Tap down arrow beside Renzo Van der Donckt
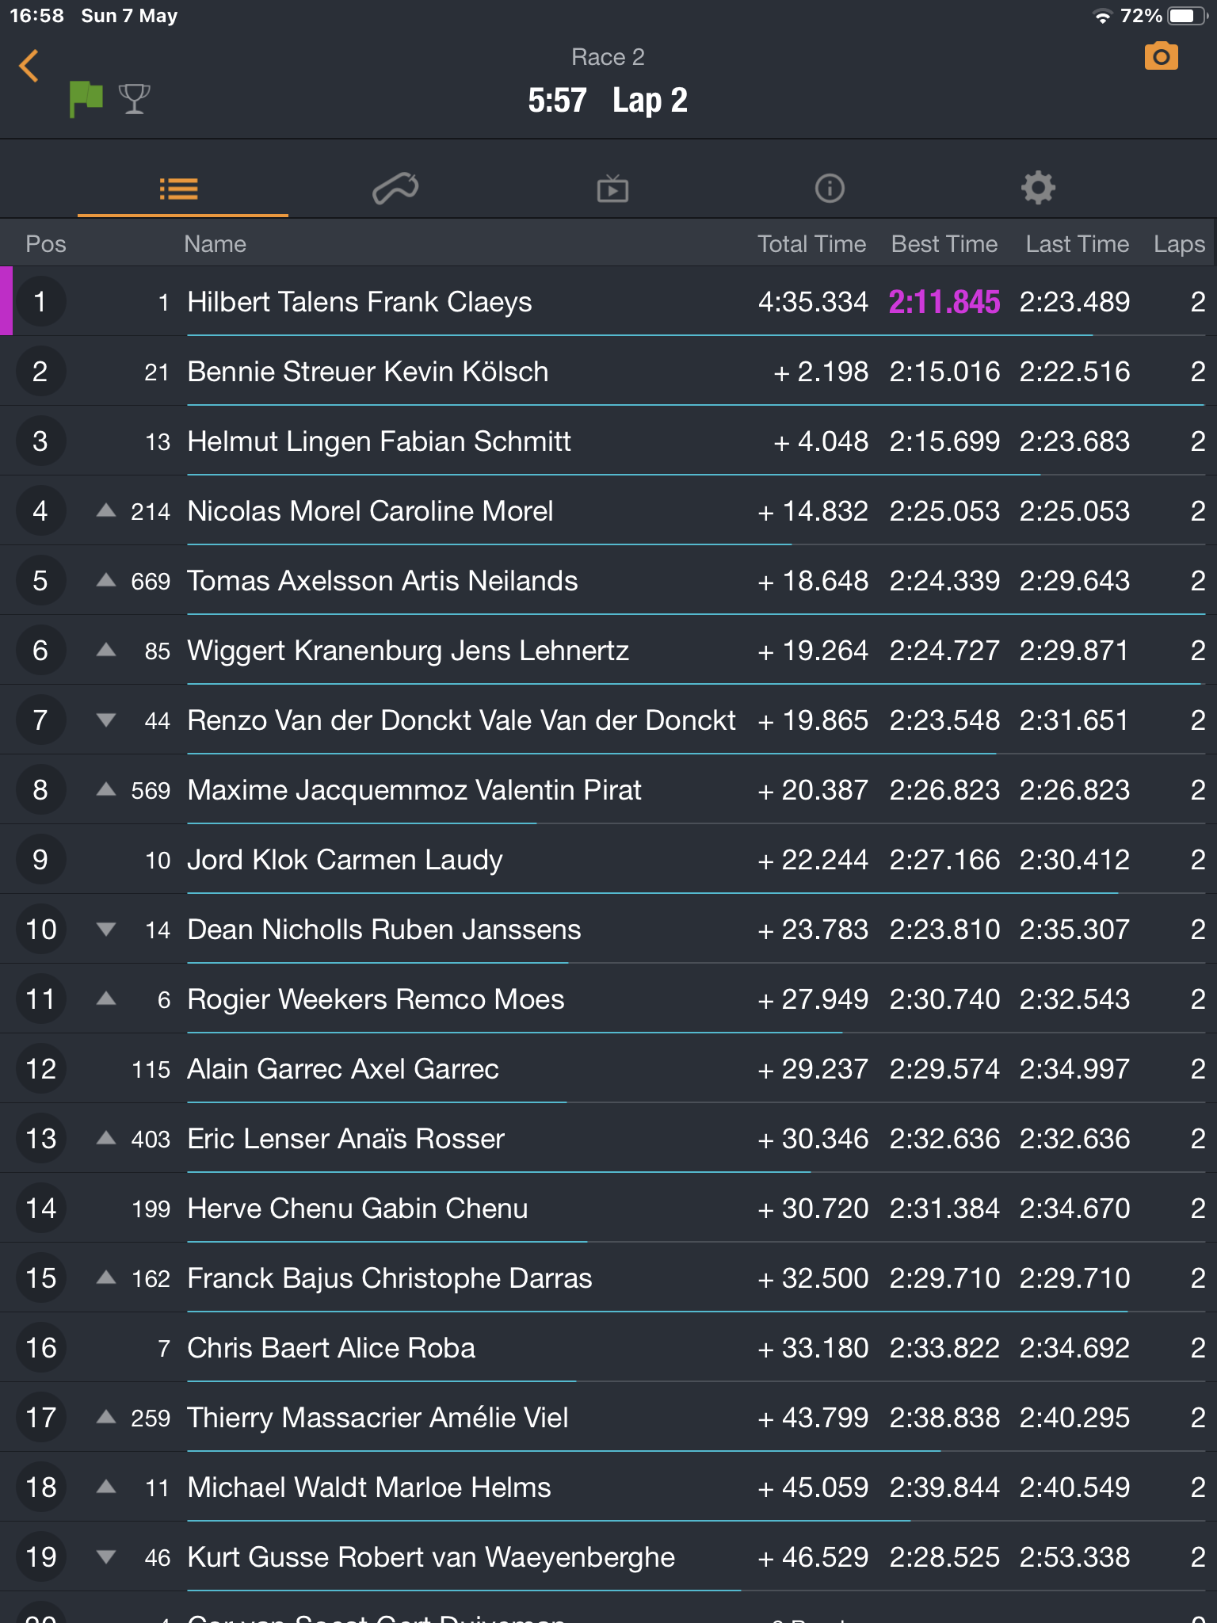Screen dimensions: 1217x1623 106,720
